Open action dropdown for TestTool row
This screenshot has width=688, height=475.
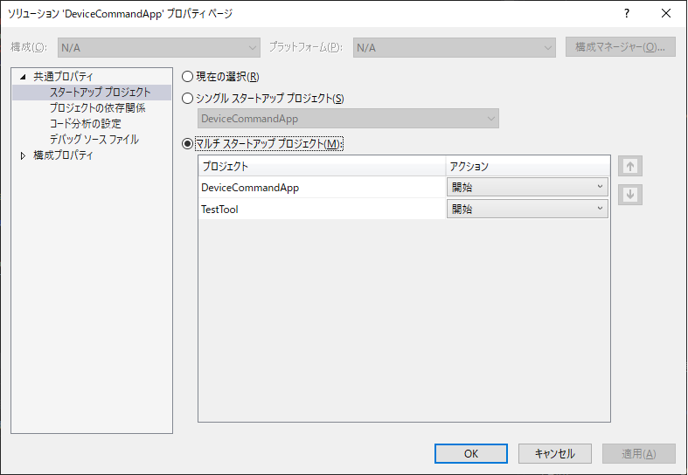527,209
